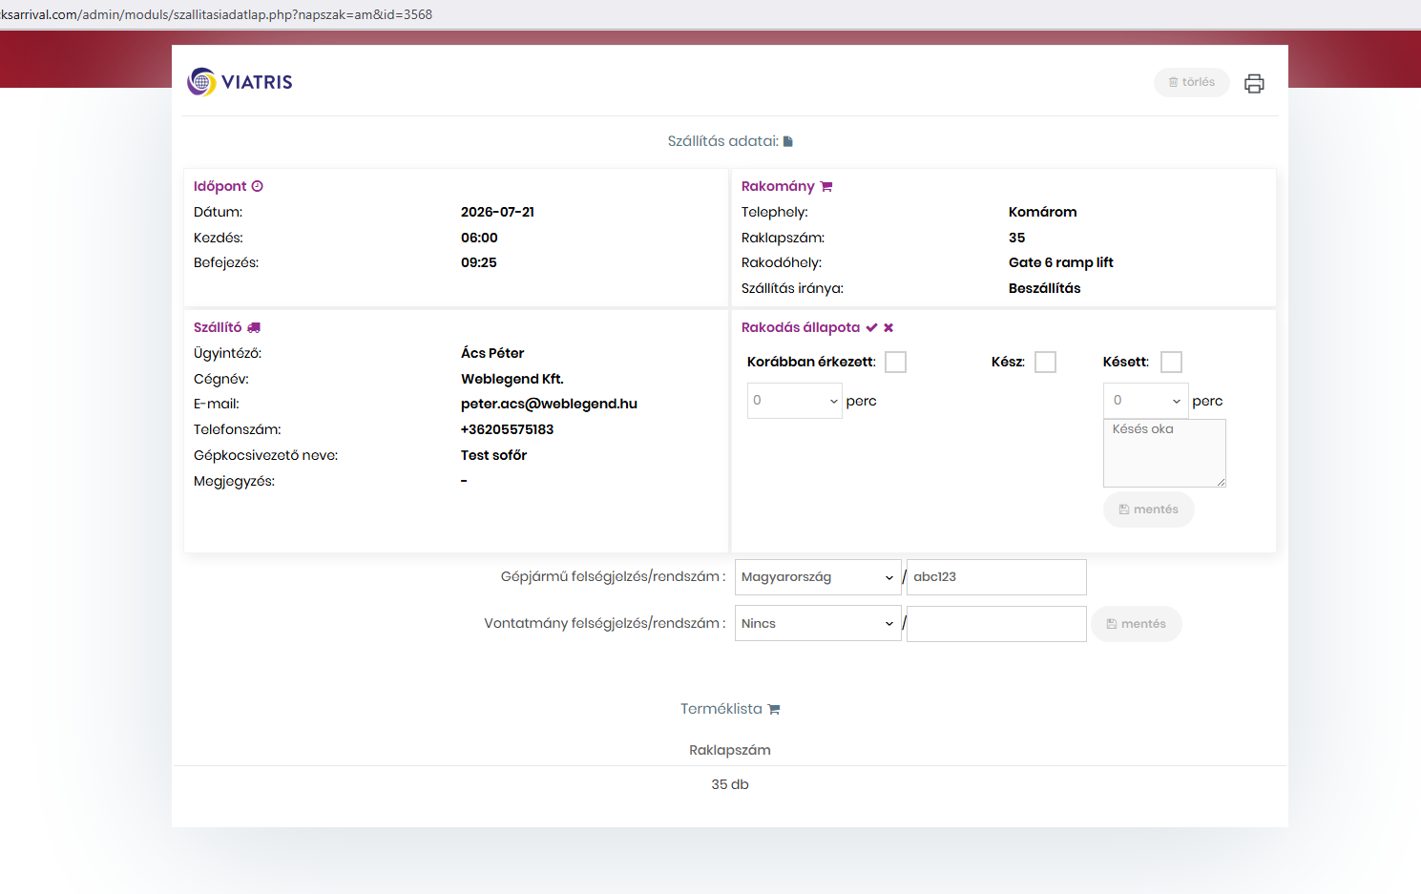The image size is (1421, 894).
Task: Click the start time 06:00
Action: [479, 238]
